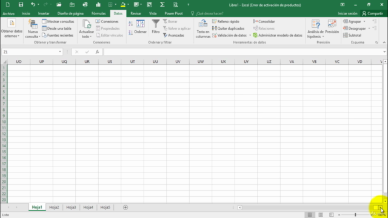Click Validación de datos
Viewport: 388px width, 218px height.
pos(229,35)
